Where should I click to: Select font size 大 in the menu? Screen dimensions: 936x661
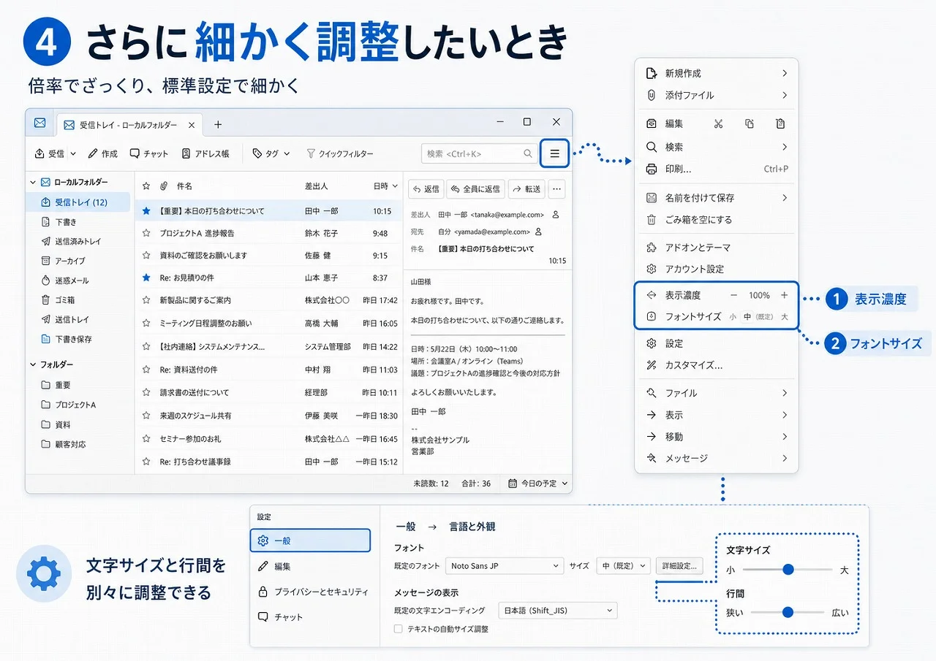pyautogui.click(x=784, y=317)
